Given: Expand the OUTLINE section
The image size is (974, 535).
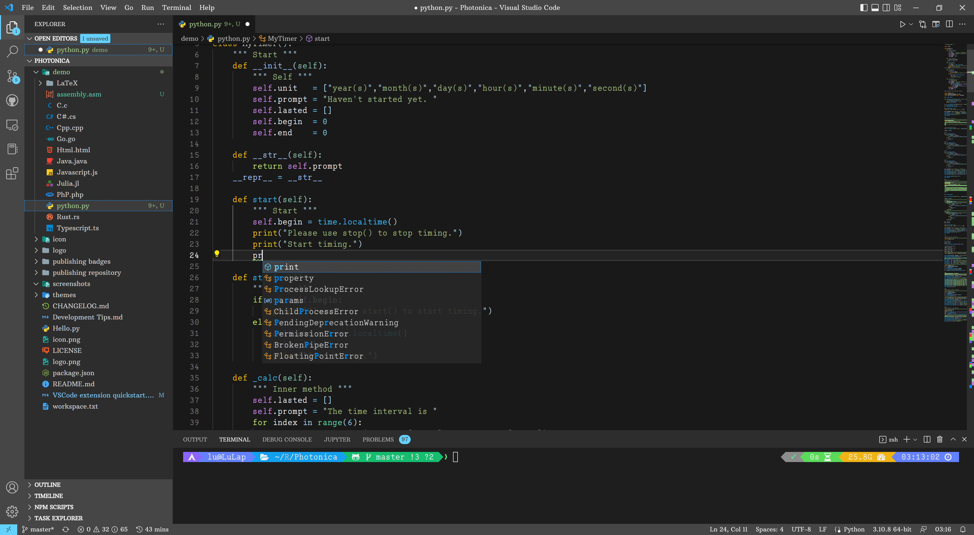Looking at the screenshot, I should (x=47, y=485).
